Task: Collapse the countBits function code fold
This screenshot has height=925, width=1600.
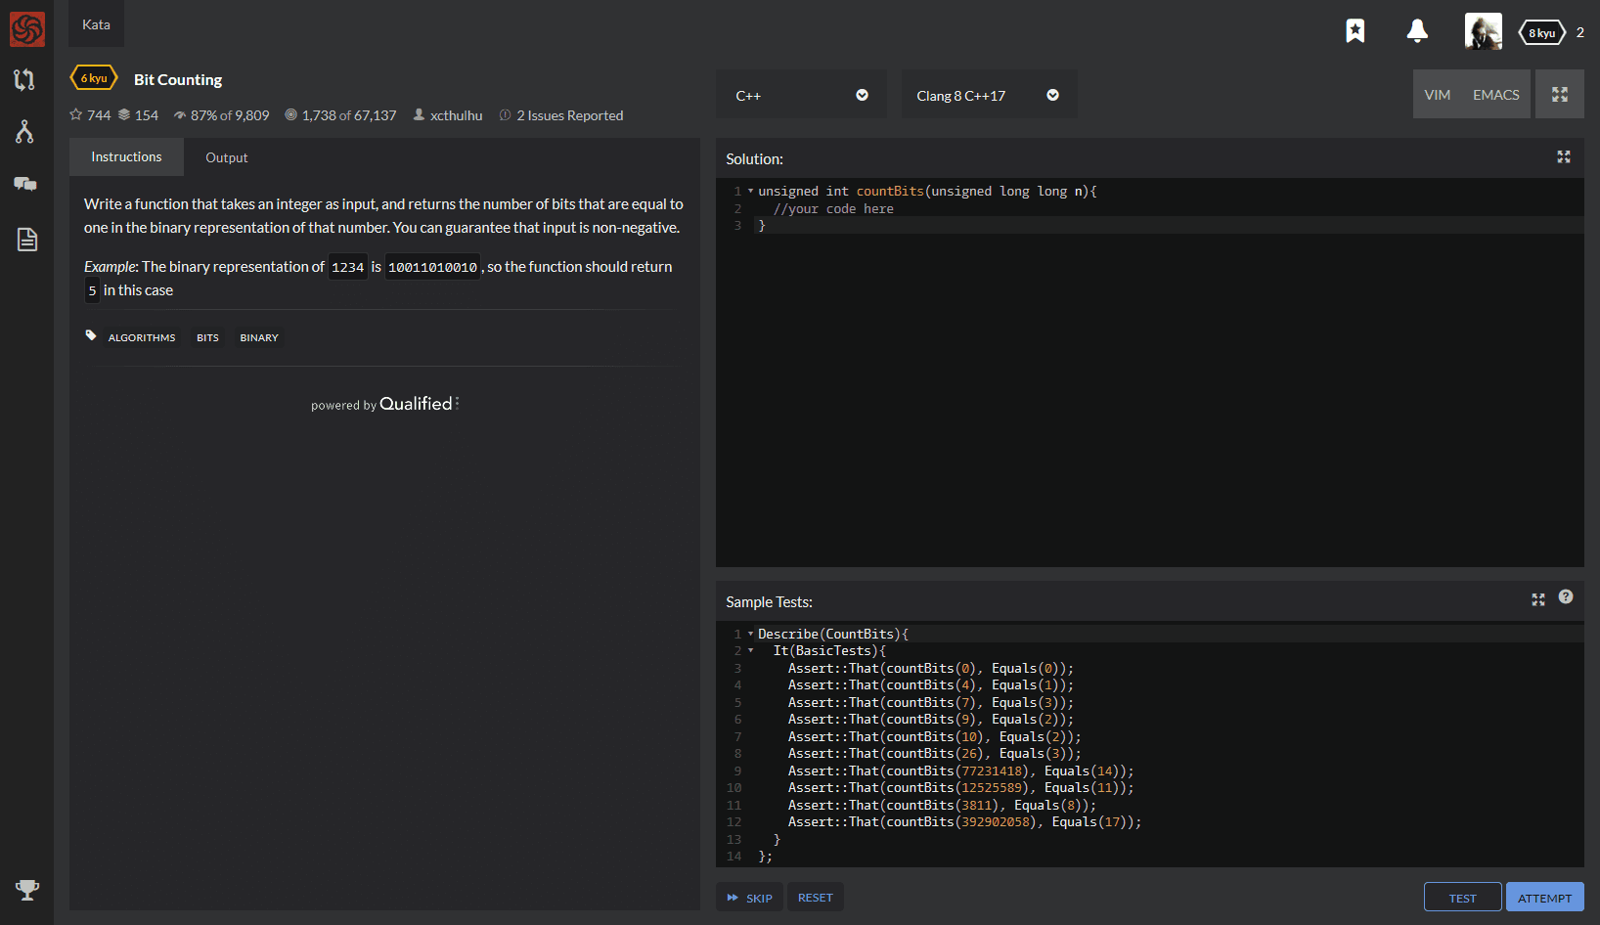Action: click(750, 191)
